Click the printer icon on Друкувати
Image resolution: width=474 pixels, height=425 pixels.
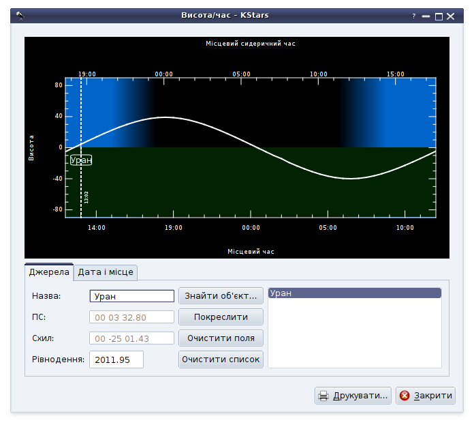tap(324, 396)
